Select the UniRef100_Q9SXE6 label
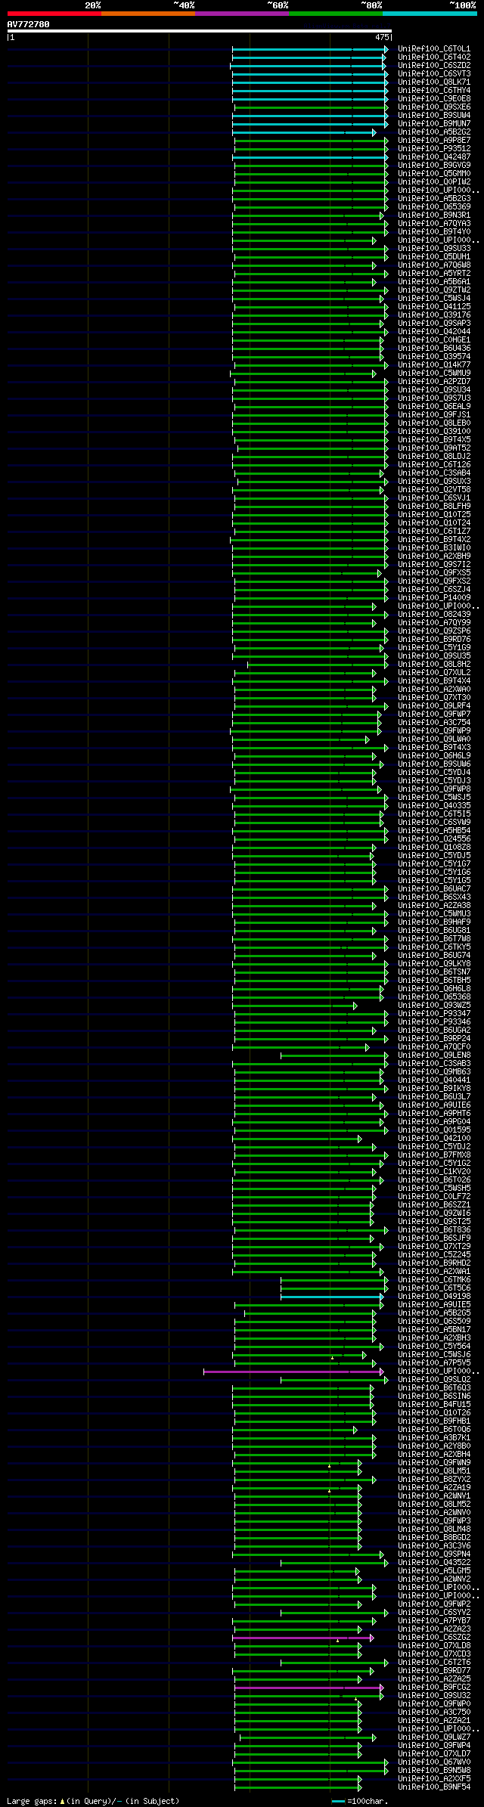 [x=434, y=107]
